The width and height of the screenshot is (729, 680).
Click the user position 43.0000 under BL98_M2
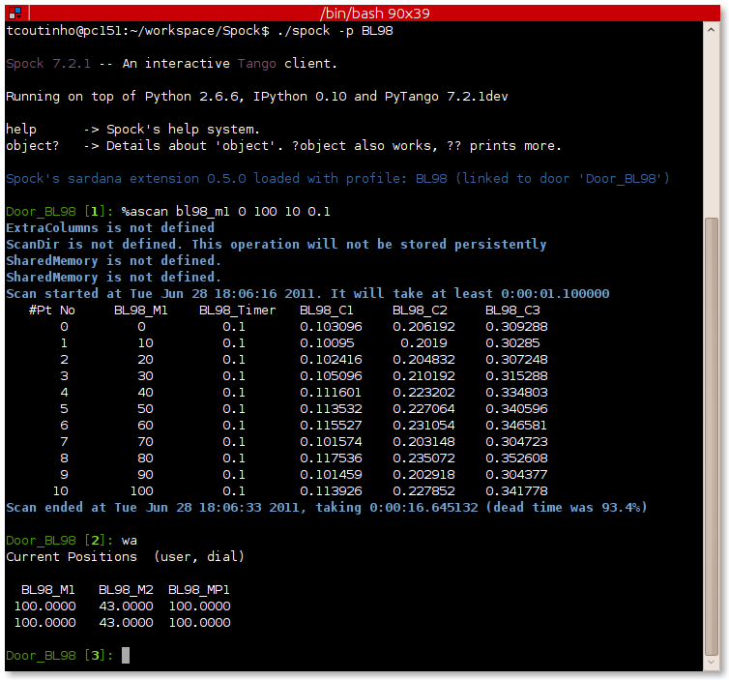(x=126, y=606)
